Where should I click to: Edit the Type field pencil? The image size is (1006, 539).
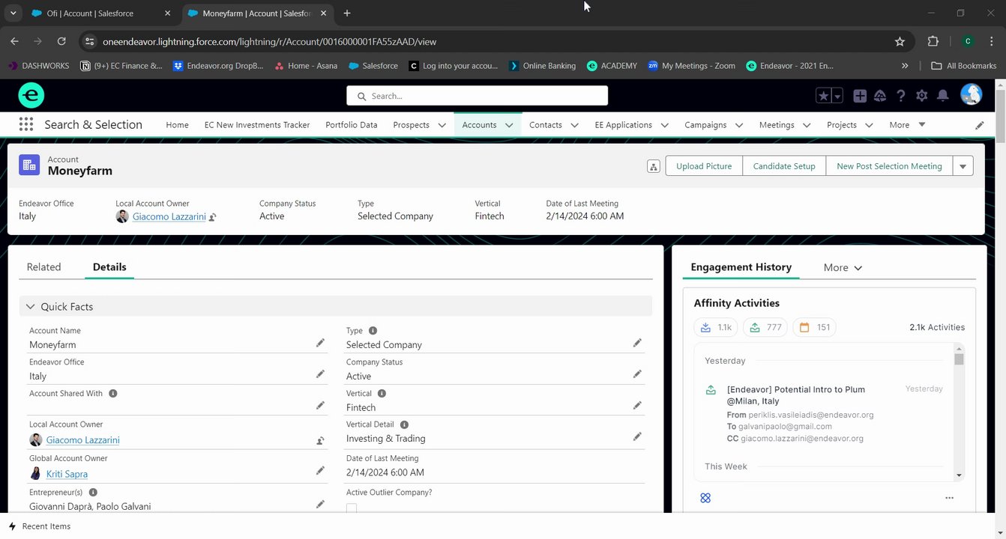point(637,343)
